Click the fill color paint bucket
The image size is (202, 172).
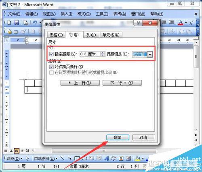point(138,158)
